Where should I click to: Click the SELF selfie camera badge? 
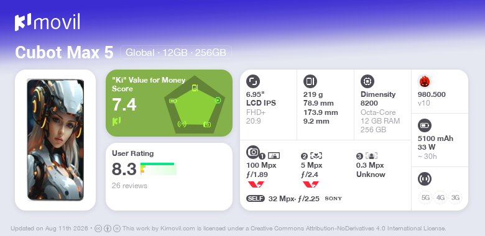(256, 198)
